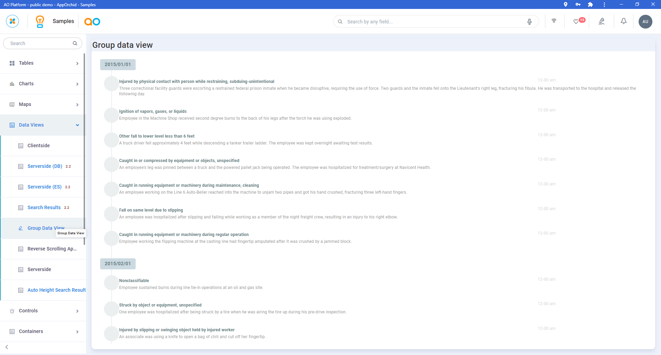This screenshot has width=661, height=355.
Task: Open the pen edit icon in header
Action: click(601, 21)
